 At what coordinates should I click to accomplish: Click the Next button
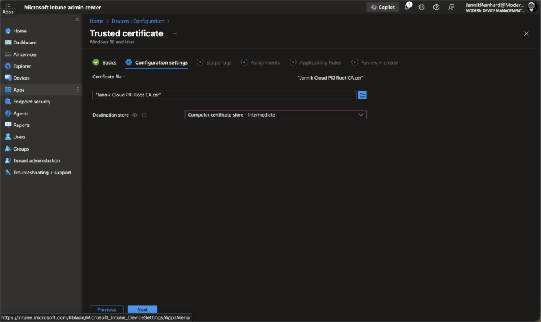[x=142, y=309]
